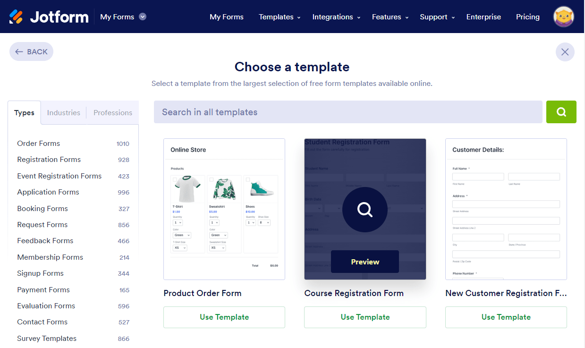Select Payment Forms category

coord(73,290)
